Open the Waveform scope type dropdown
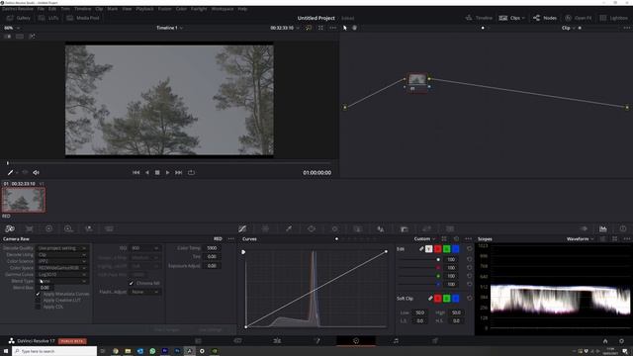The width and height of the screenshot is (633, 356). (x=580, y=239)
